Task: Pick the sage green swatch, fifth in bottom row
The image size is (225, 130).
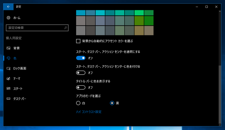Action: click(x=120, y=30)
